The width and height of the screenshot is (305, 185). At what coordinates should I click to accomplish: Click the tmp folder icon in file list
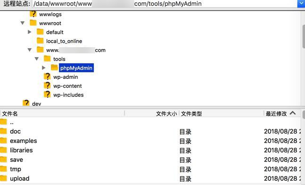pyautogui.click(x=3, y=168)
